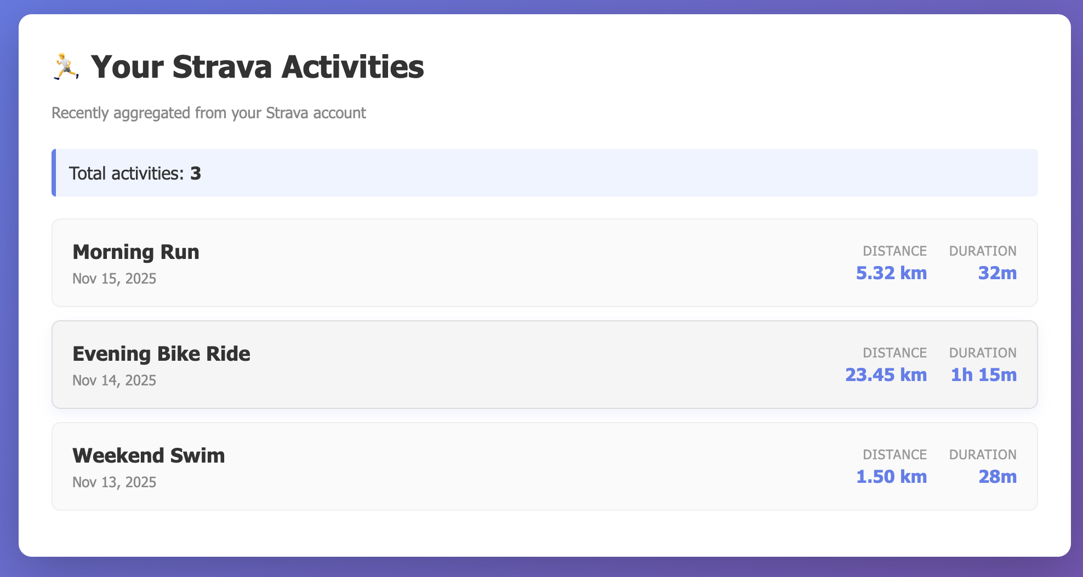Click the 1.50 km distance value
1083x577 pixels.
point(891,476)
